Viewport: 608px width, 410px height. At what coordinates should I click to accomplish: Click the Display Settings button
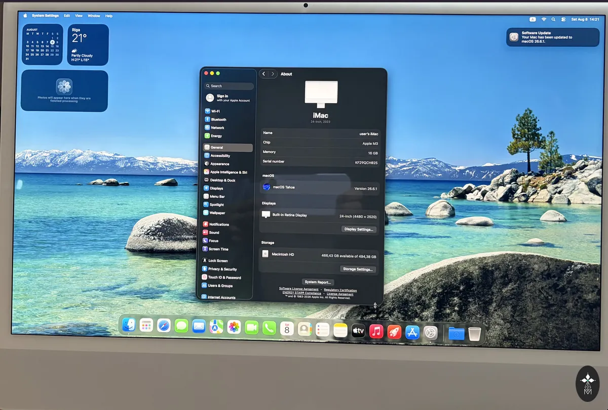pyautogui.click(x=359, y=230)
